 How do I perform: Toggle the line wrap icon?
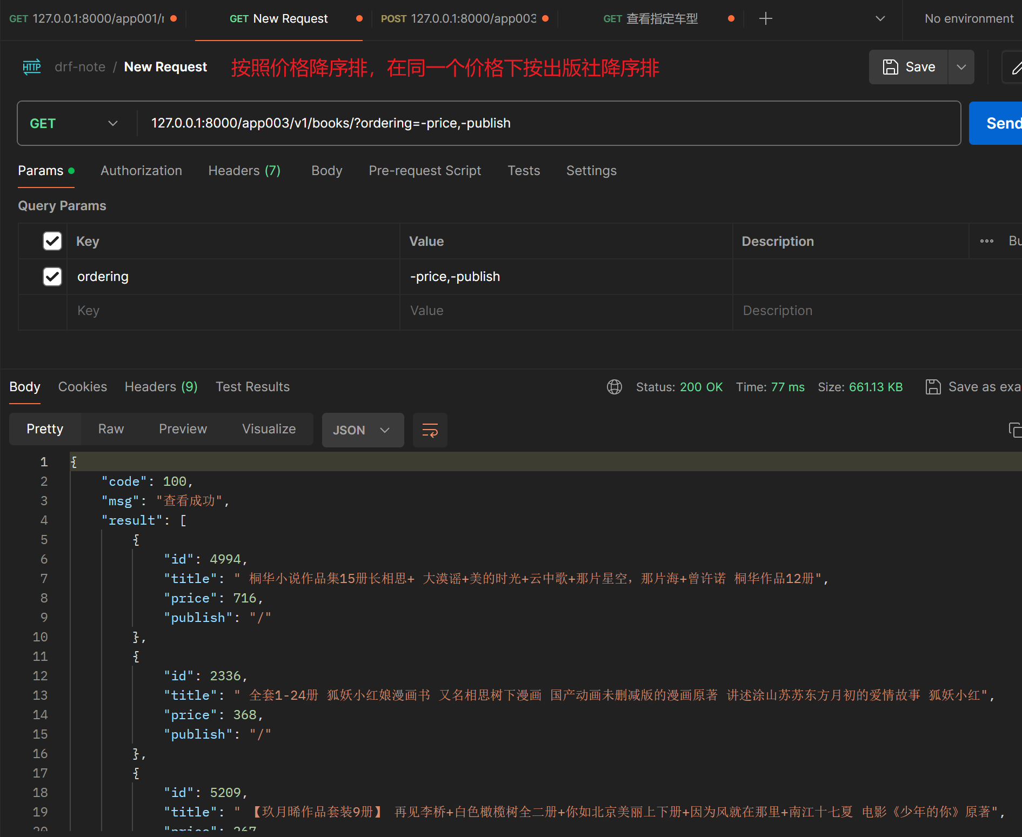point(430,430)
